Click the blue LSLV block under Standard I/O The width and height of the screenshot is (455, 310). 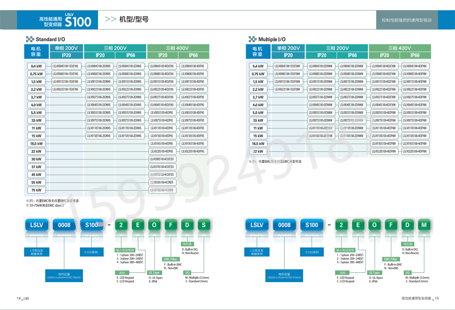click(37, 225)
